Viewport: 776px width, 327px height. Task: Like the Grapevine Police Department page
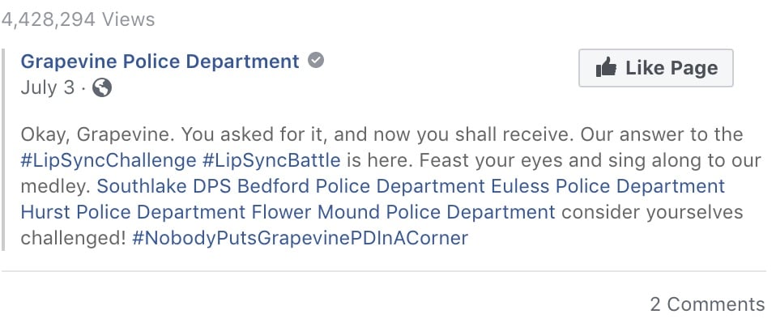656,68
